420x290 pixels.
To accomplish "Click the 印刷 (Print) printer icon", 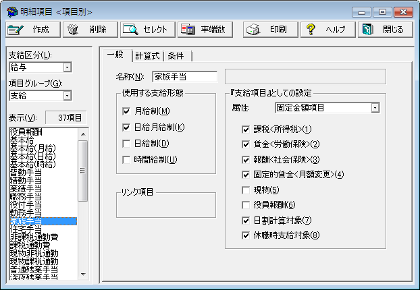I will 253,30.
